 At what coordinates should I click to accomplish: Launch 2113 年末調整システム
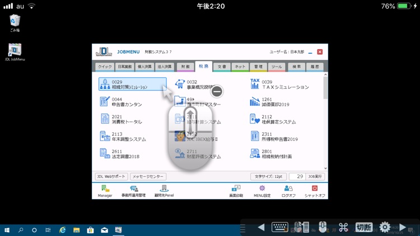pos(123,136)
